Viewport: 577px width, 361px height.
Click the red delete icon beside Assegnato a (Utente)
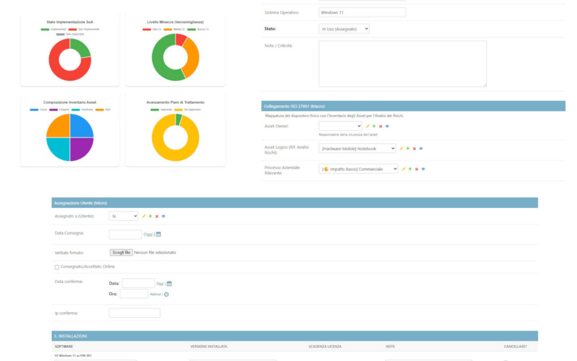pos(157,217)
